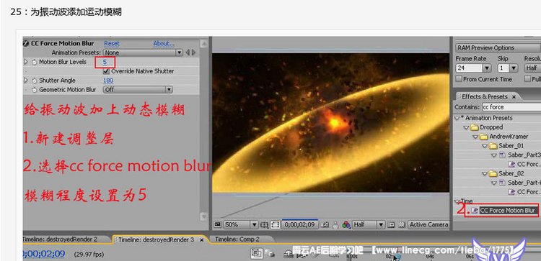Screen dimensions: 541x261
Task: Collapse the Saber_Part3 preset triangle
Action: (x=494, y=155)
